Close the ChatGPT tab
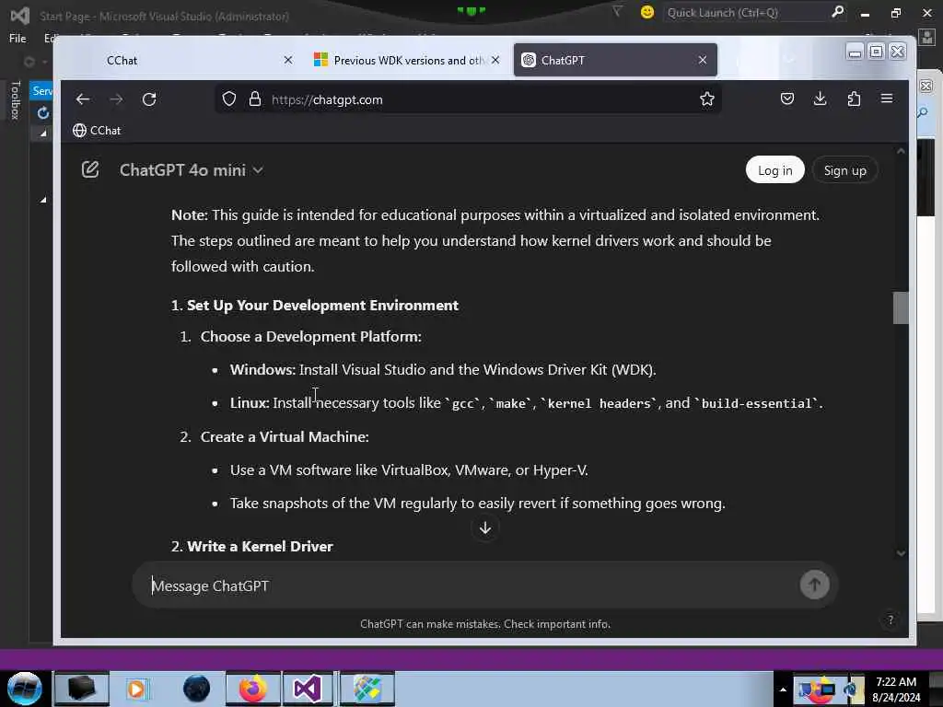Image resolution: width=943 pixels, height=707 pixels. click(703, 60)
